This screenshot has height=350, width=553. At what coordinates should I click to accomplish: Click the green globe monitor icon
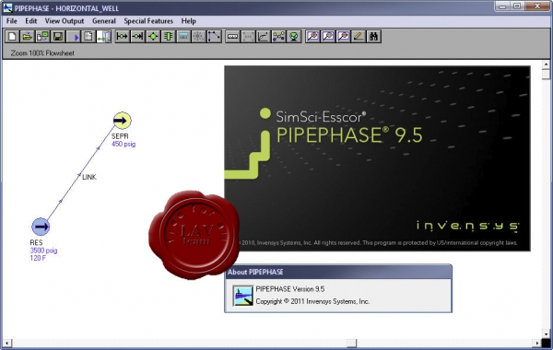tap(294, 36)
